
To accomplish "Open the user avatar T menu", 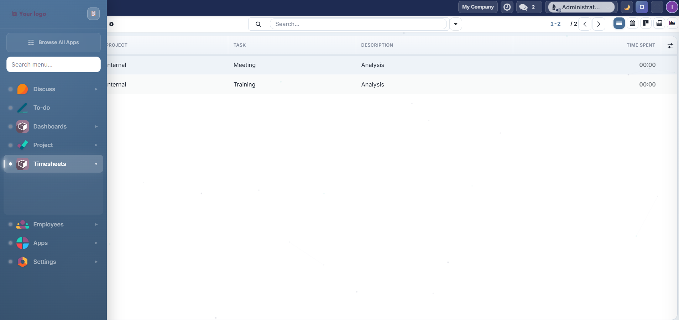I will pyautogui.click(x=672, y=7).
